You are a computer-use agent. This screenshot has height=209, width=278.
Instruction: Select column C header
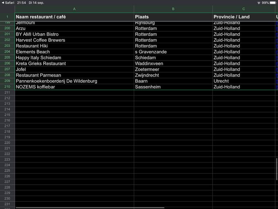[x=244, y=9]
